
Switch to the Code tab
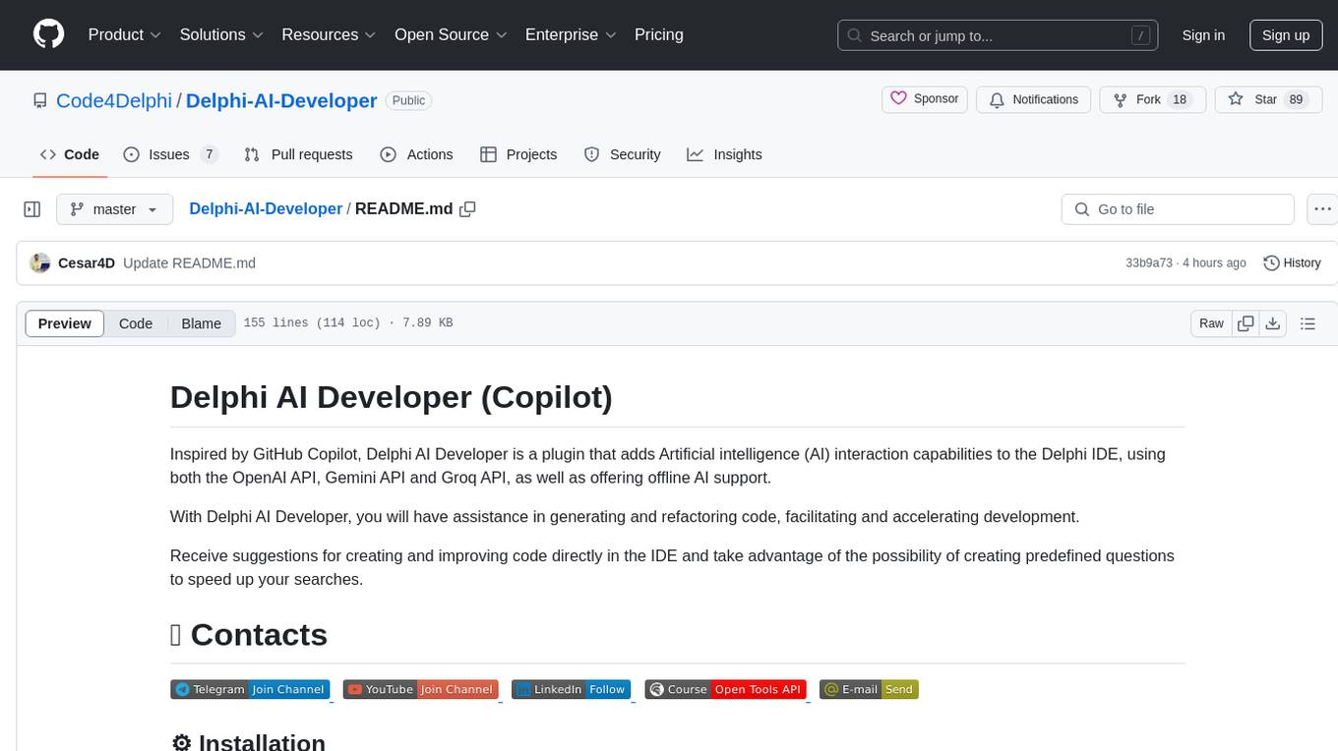click(70, 154)
